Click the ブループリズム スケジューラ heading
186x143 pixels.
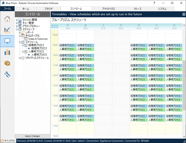click(69, 20)
